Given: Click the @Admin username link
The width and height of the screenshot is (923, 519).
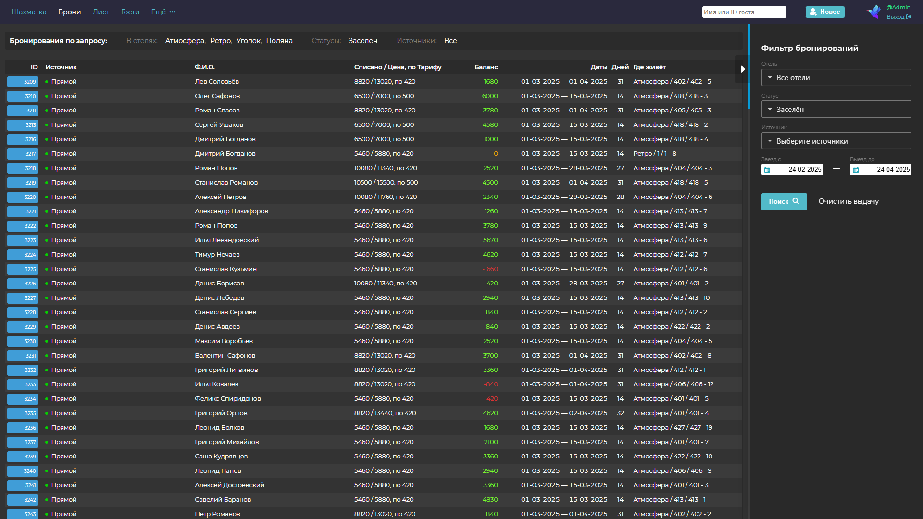Looking at the screenshot, I should pyautogui.click(x=898, y=7).
